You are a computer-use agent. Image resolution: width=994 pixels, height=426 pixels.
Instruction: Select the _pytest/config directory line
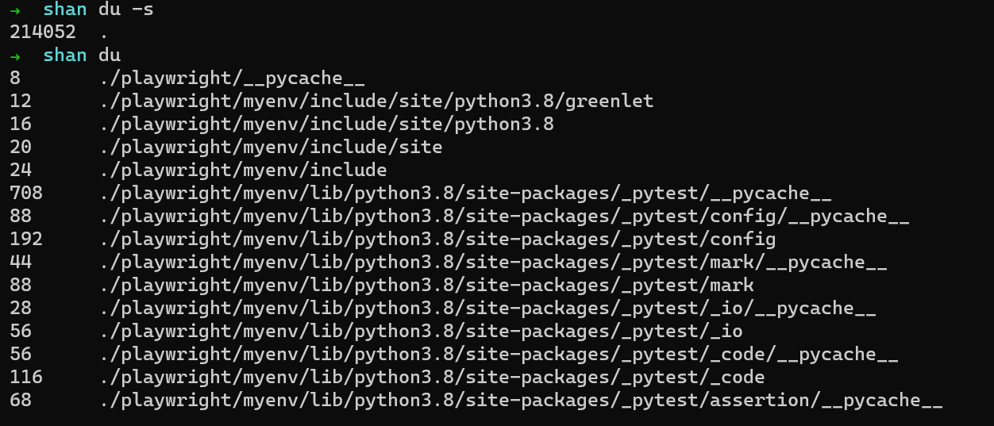tap(437, 240)
